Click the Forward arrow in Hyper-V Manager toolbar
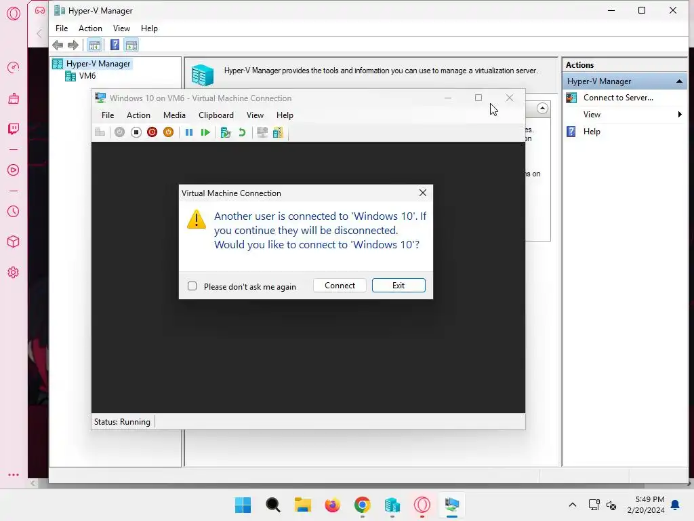 pyautogui.click(x=73, y=45)
